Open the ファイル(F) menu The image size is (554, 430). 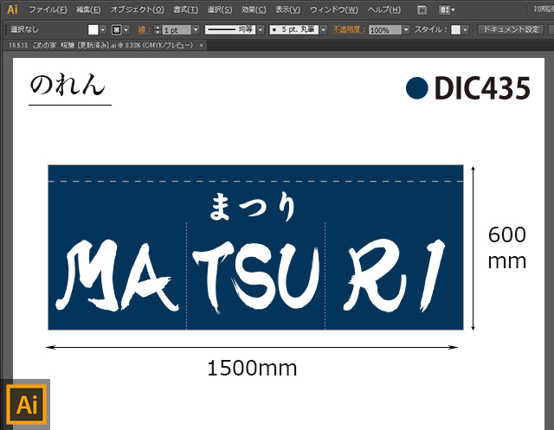[x=48, y=10]
